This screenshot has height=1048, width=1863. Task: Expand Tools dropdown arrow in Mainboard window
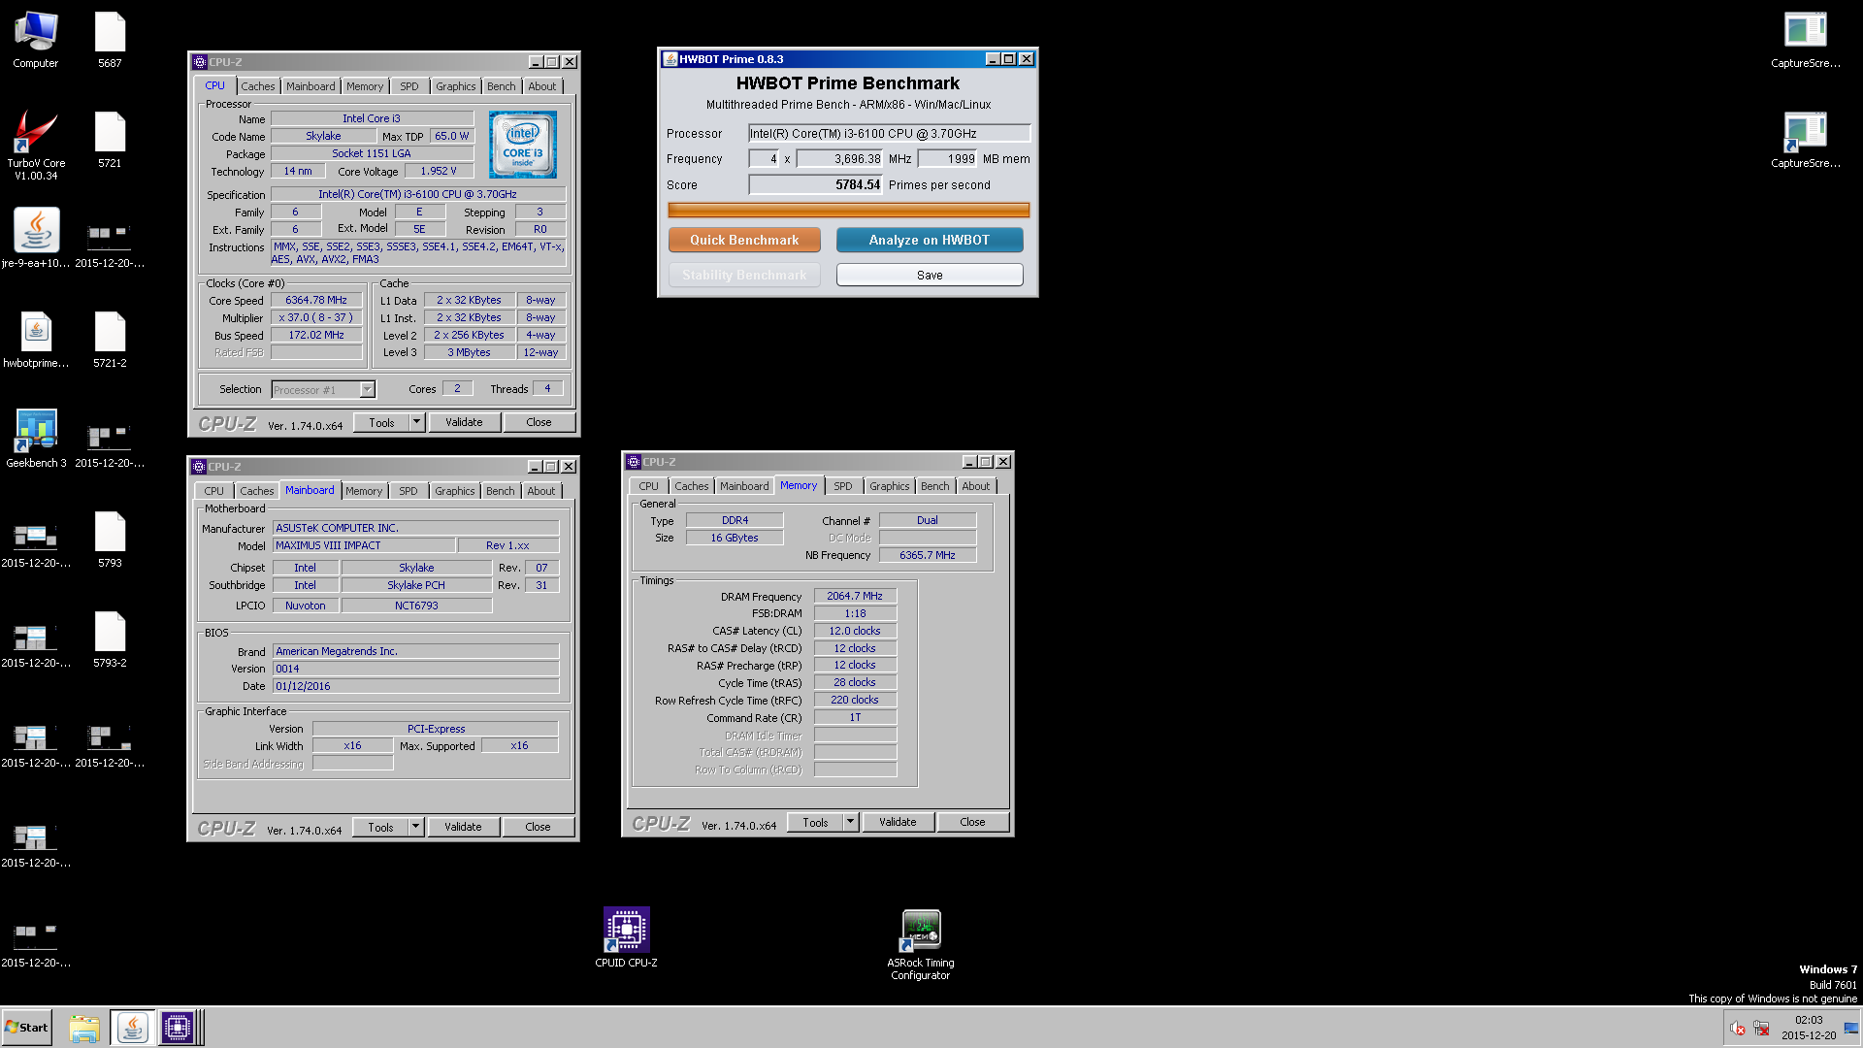pyautogui.click(x=415, y=827)
